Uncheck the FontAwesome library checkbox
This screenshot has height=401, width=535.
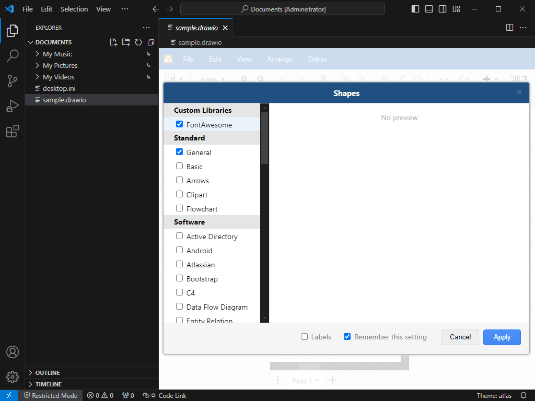point(180,124)
